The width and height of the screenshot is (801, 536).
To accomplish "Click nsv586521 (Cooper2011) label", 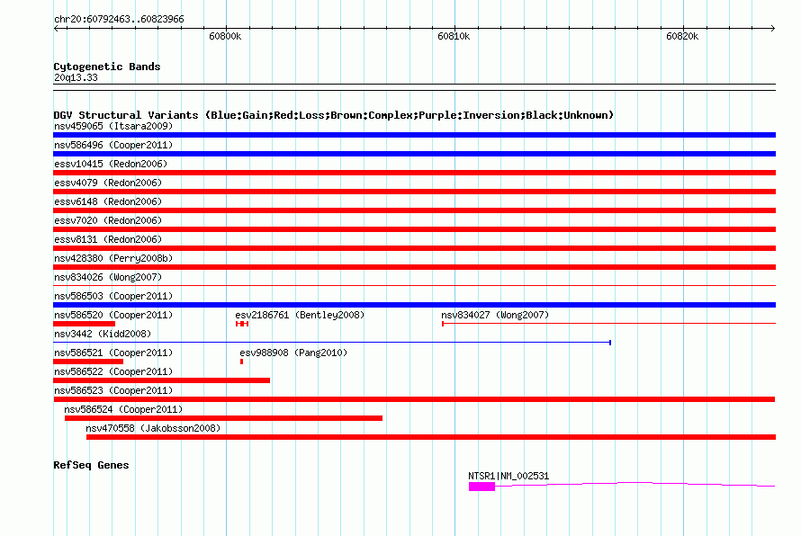I will [x=113, y=353].
